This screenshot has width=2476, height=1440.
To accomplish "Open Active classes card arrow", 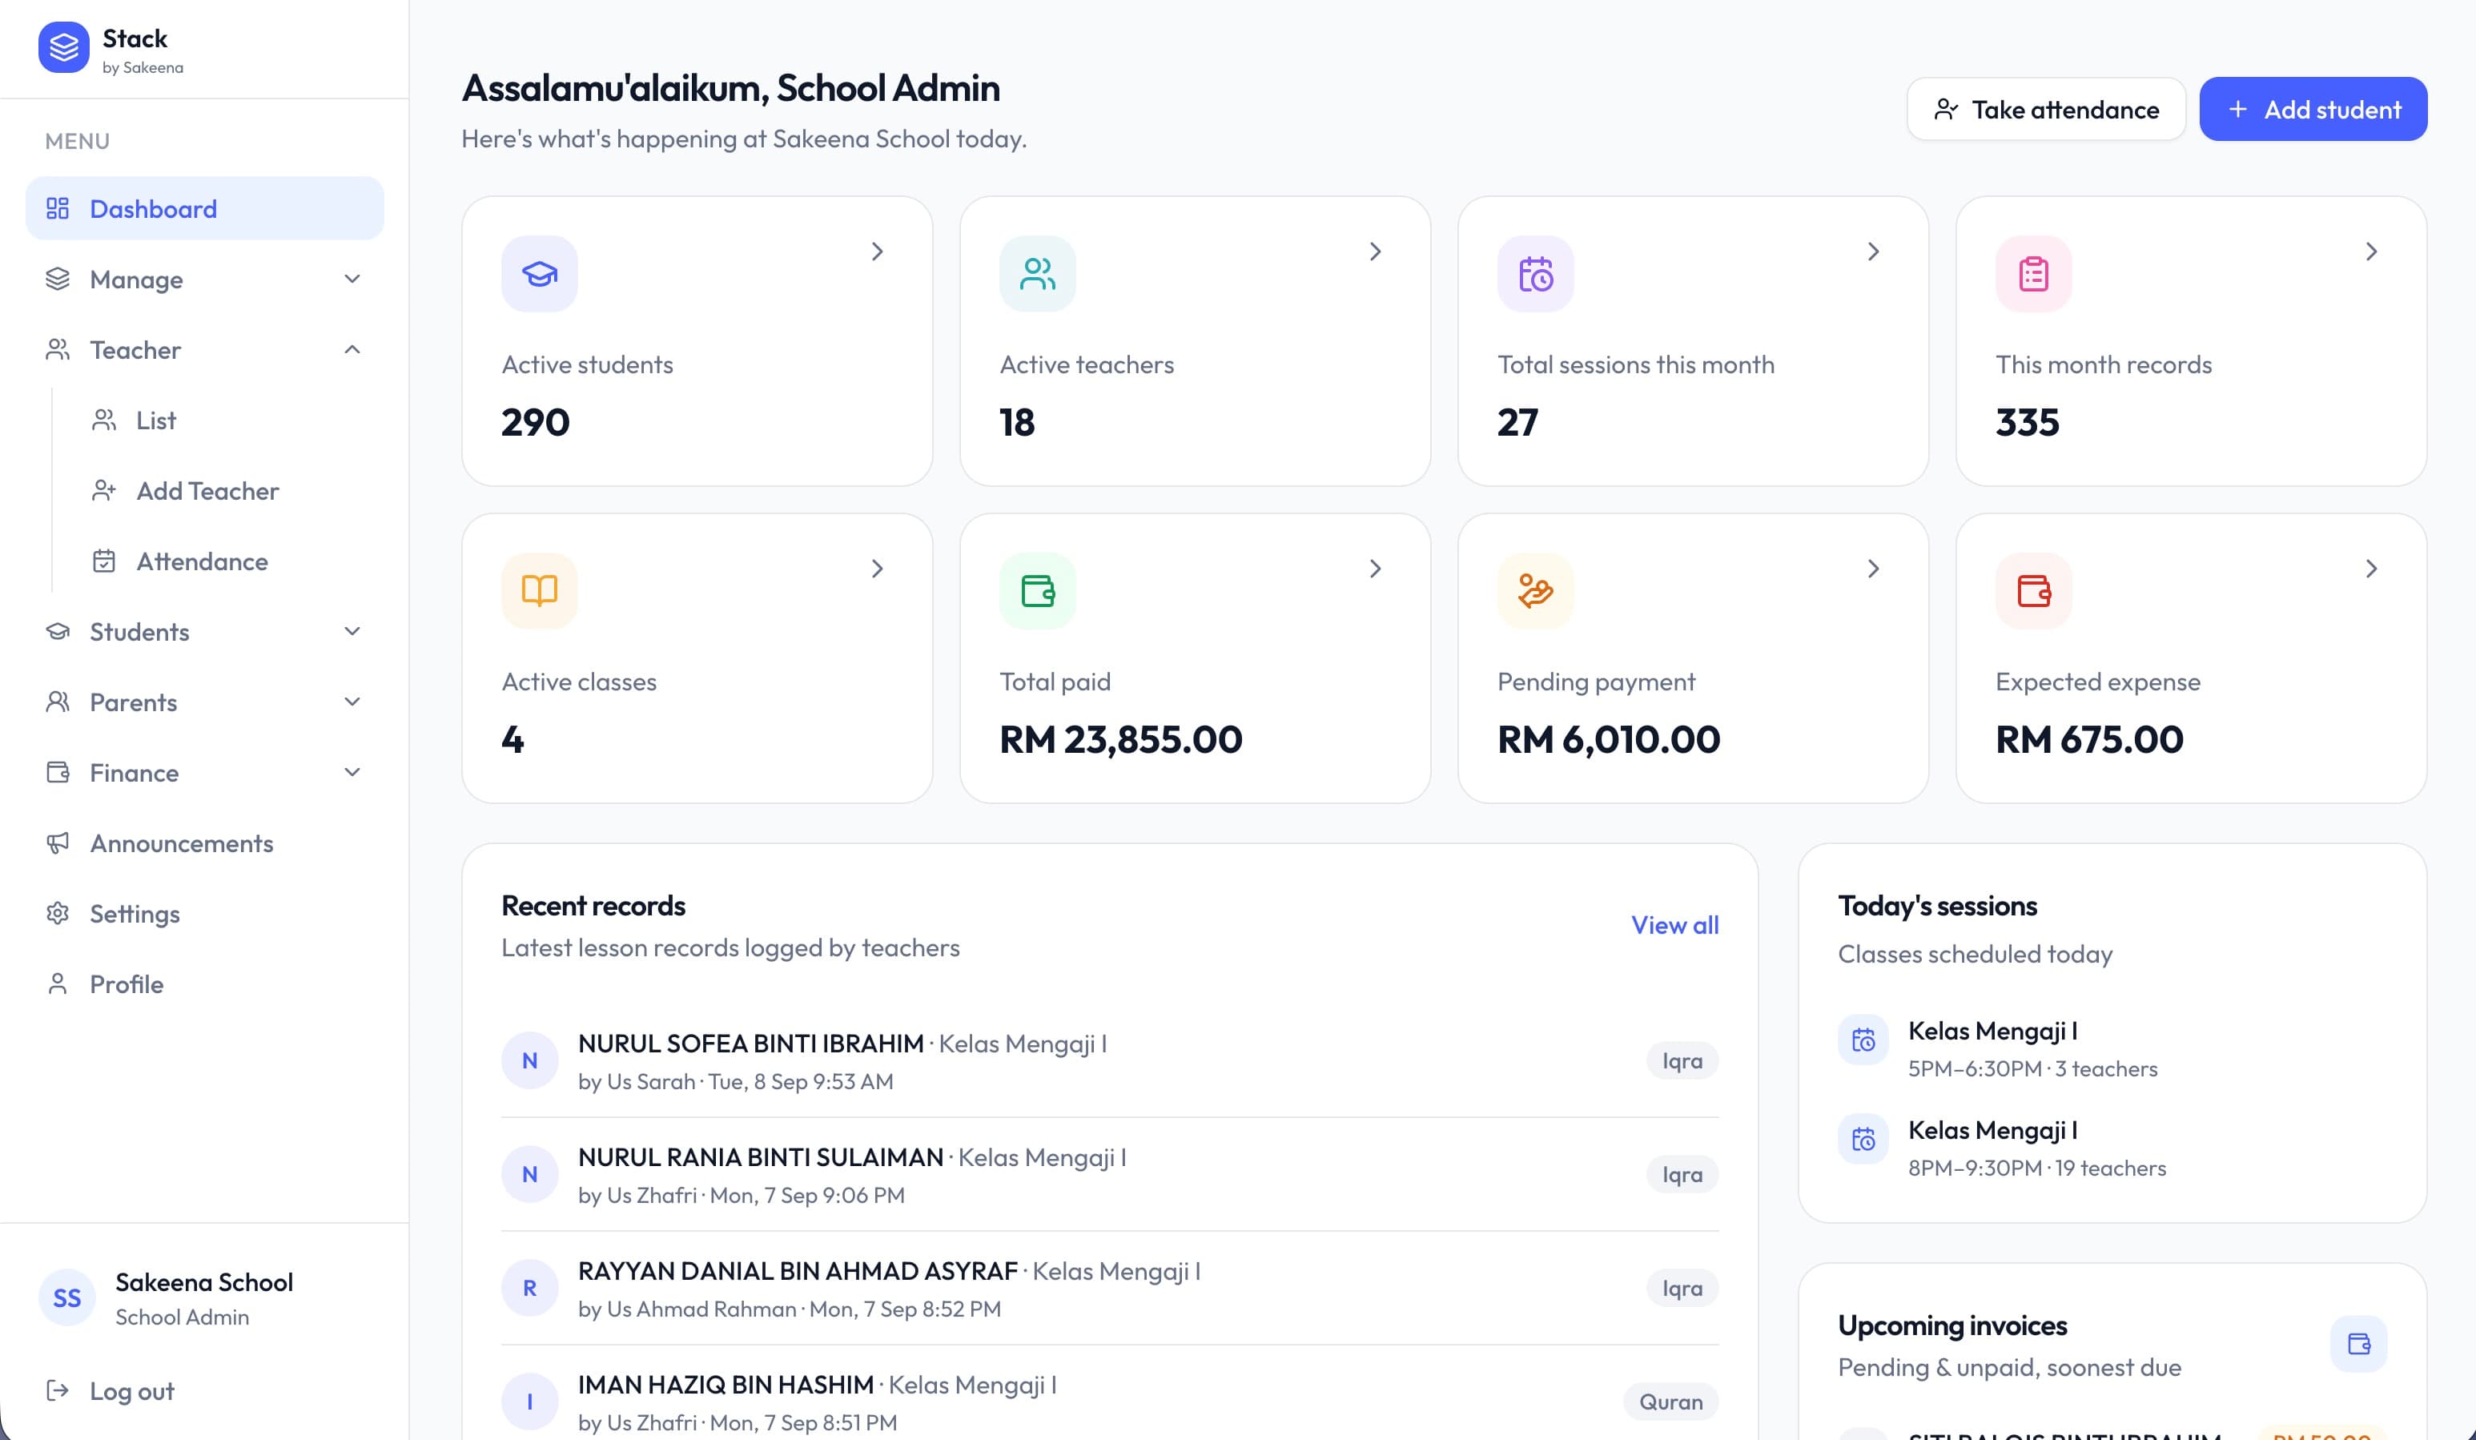I will (x=878, y=569).
